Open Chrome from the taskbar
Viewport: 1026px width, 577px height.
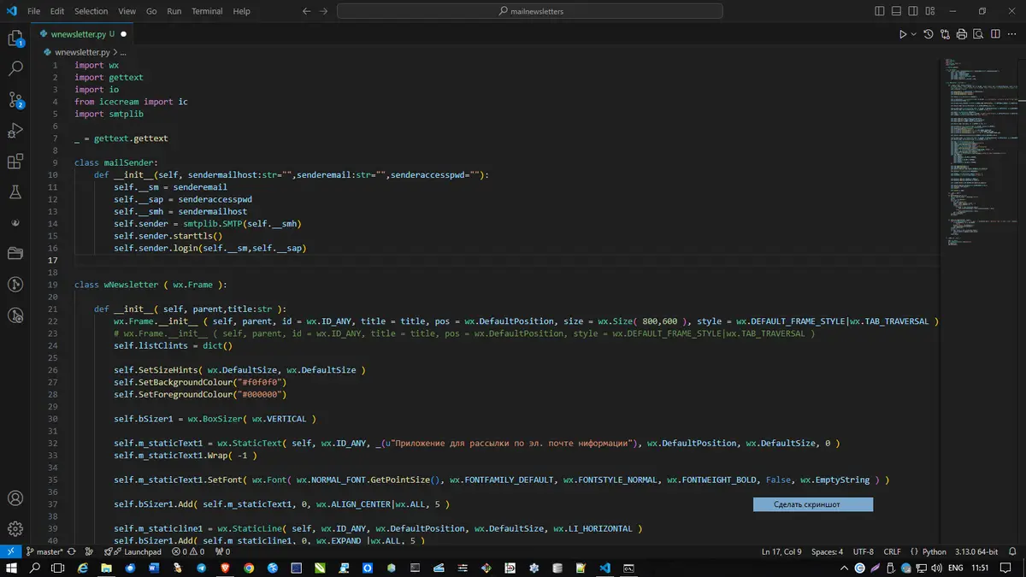[x=249, y=568]
